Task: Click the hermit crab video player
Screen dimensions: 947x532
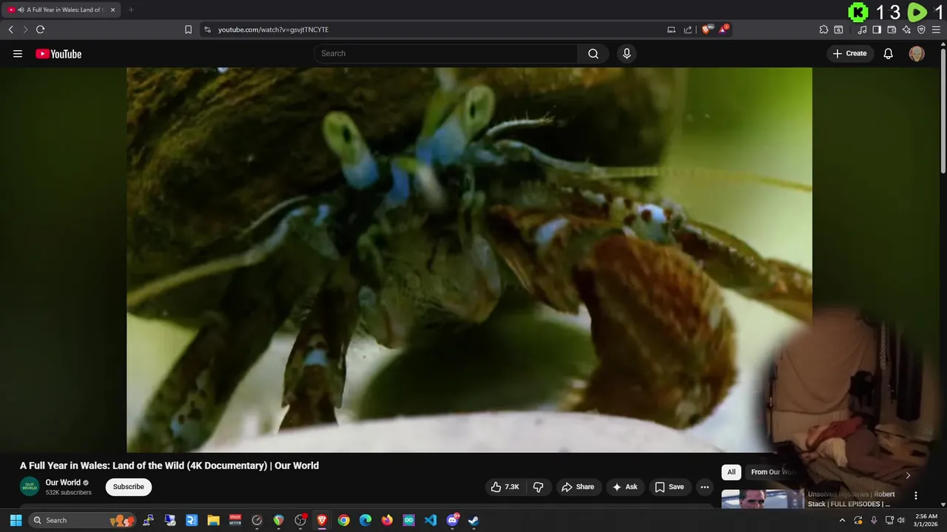Action: (469, 259)
